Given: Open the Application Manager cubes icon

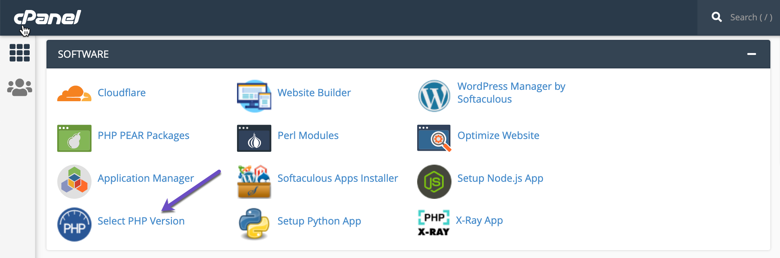Looking at the screenshot, I should point(74,181).
